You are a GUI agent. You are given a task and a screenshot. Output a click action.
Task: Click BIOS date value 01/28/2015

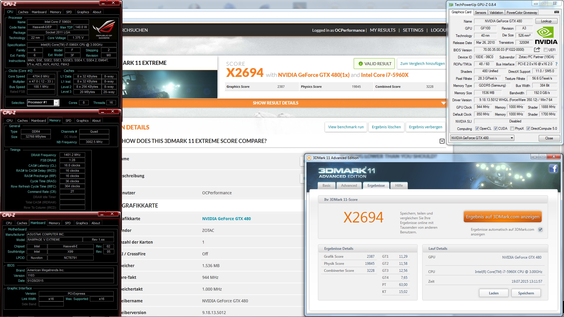(70, 281)
